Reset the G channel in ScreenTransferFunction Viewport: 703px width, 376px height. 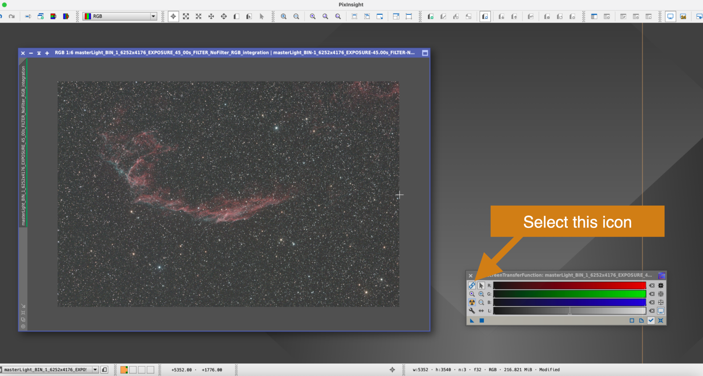coord(652,294)
